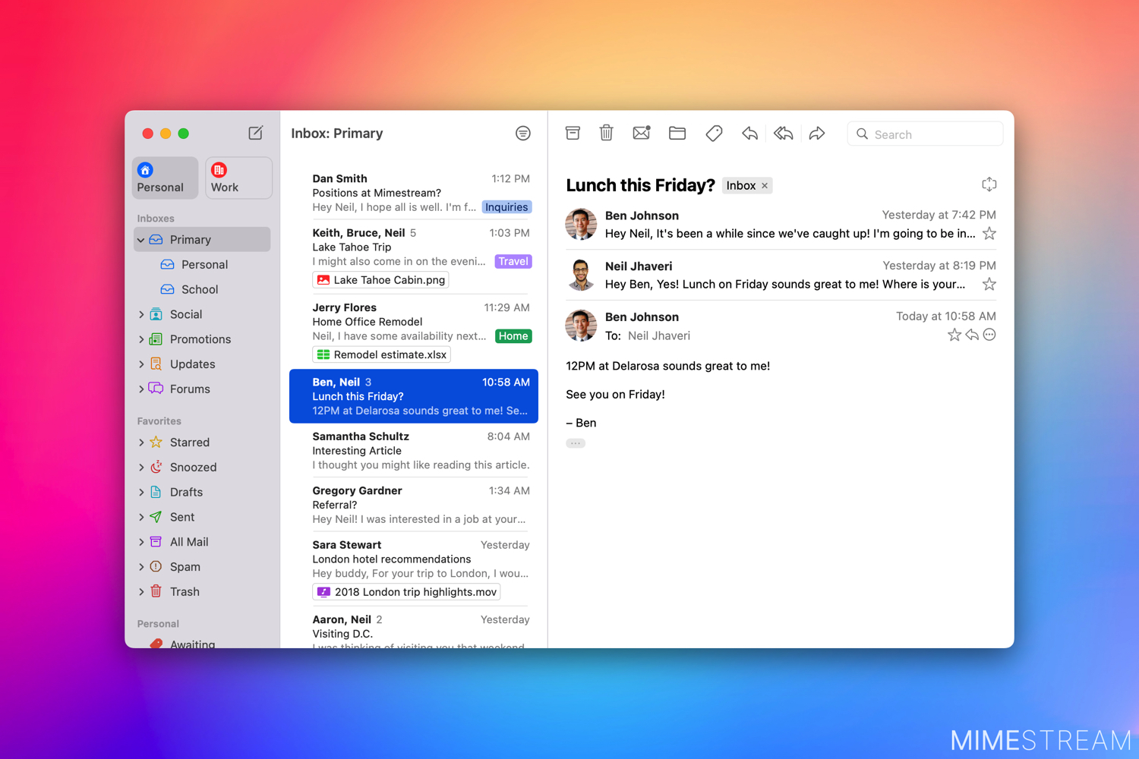Image resolution: width=1139 pixels, height=759 pixels.
Task: Expand the Forums inbox
Action: (141, 389)
